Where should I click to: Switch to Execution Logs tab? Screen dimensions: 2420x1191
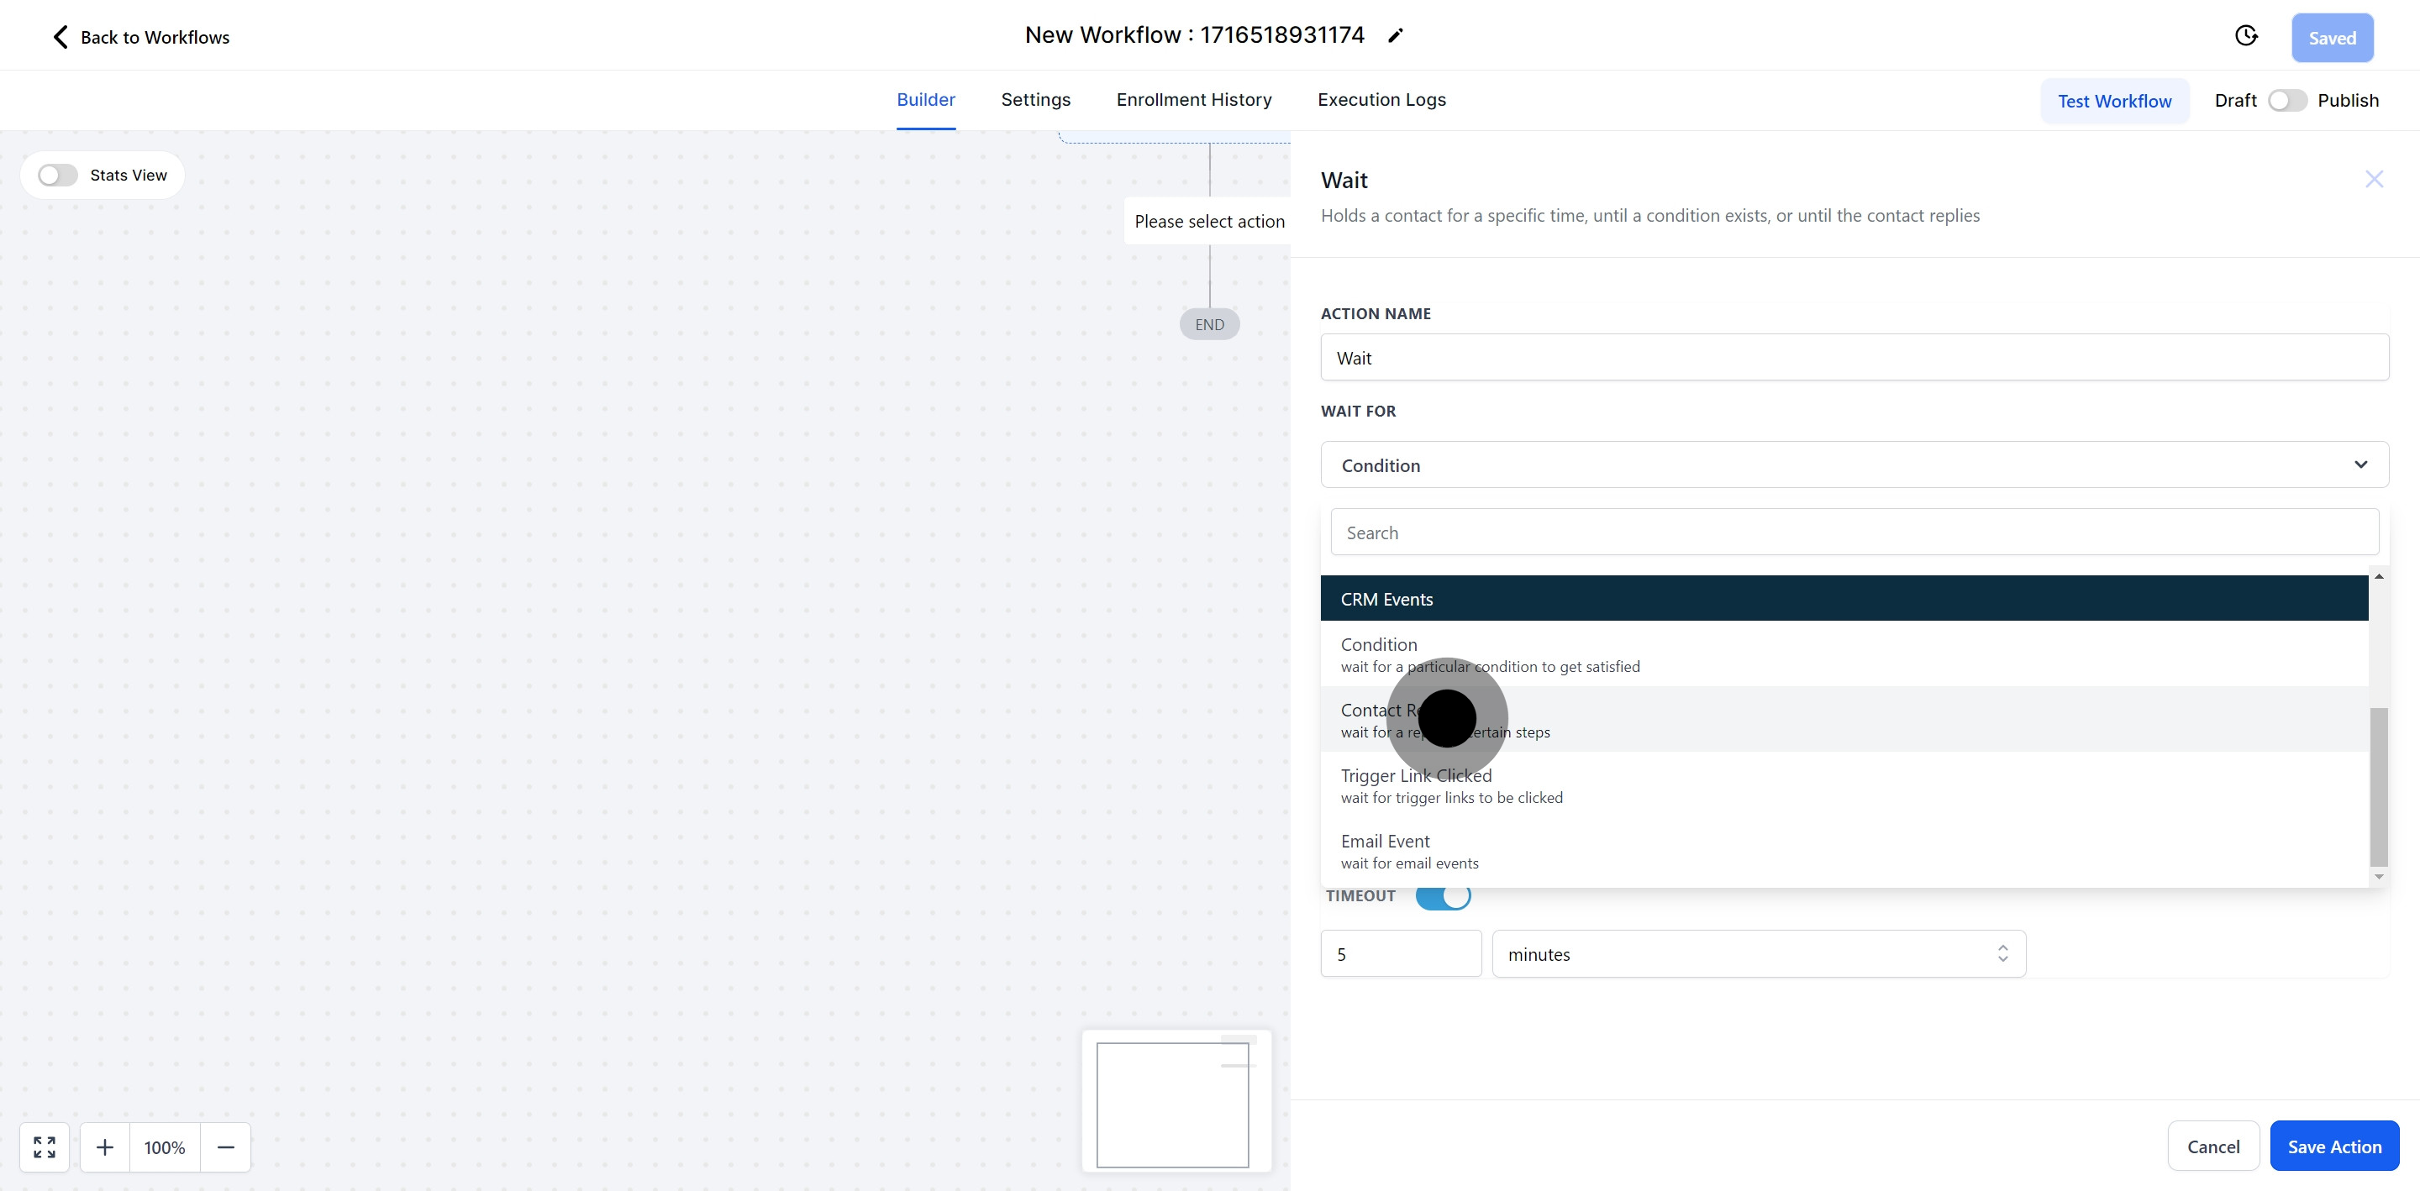coord(1381,100)
